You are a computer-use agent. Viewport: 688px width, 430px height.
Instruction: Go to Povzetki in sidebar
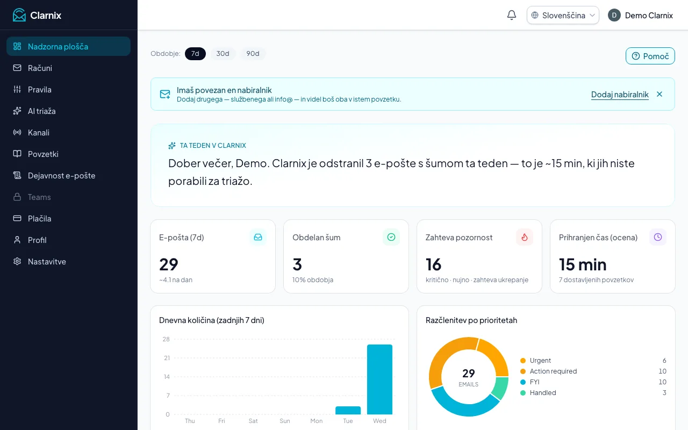[68, 154]
